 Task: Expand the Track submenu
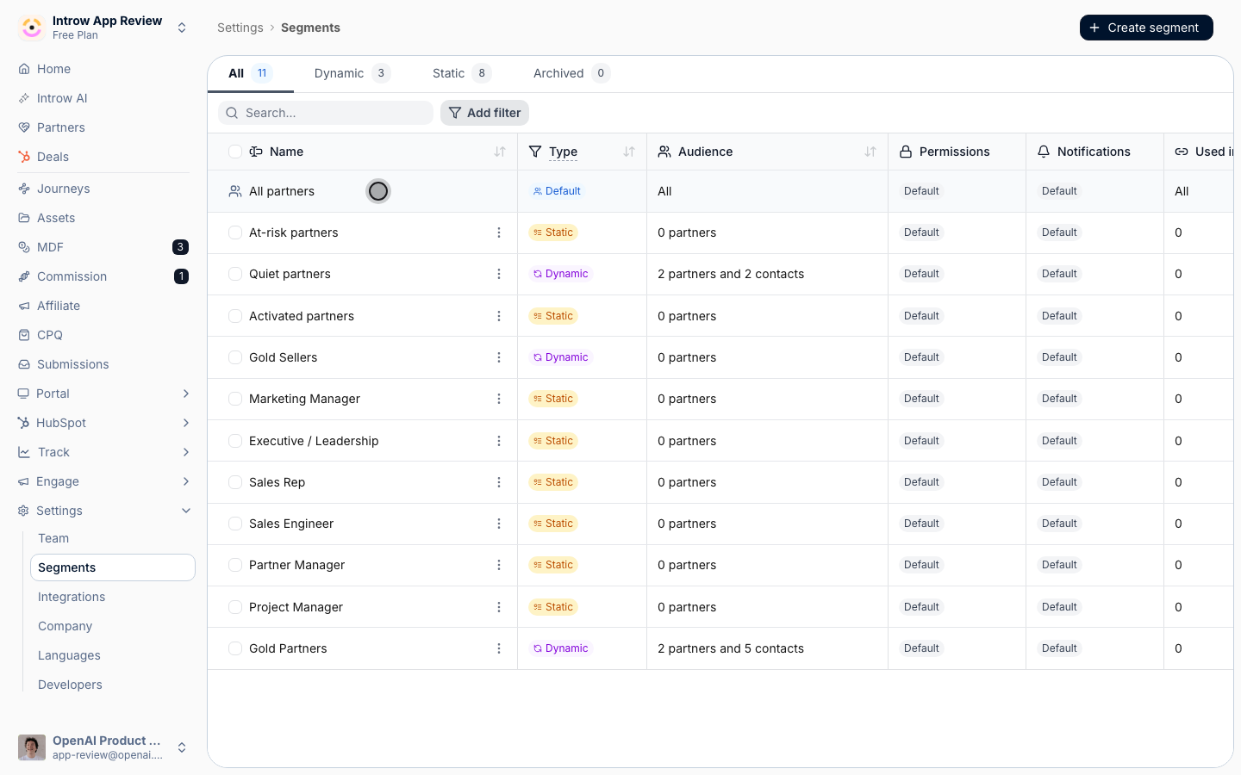pyautogui.click(x=186, y=452)
